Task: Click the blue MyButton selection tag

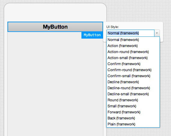Action: click(x=92, y=35)
